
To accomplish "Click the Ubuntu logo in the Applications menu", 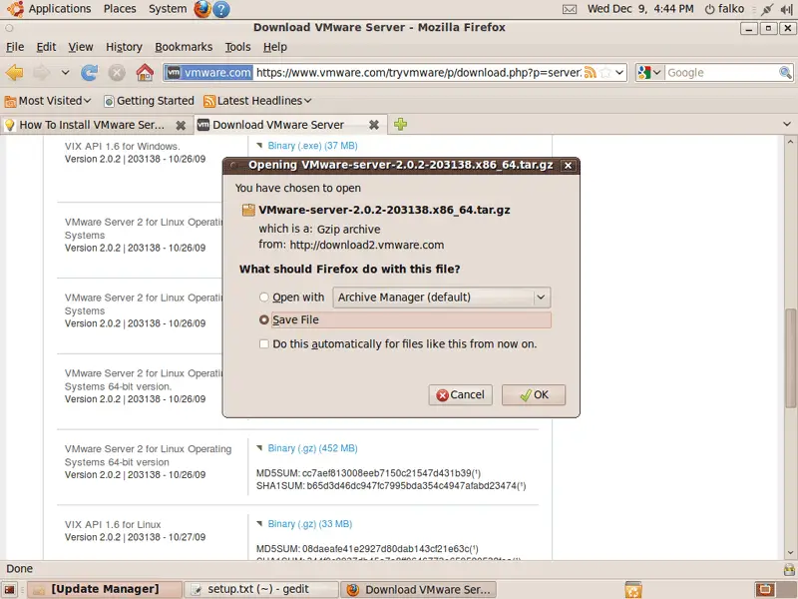I will 15,9.
